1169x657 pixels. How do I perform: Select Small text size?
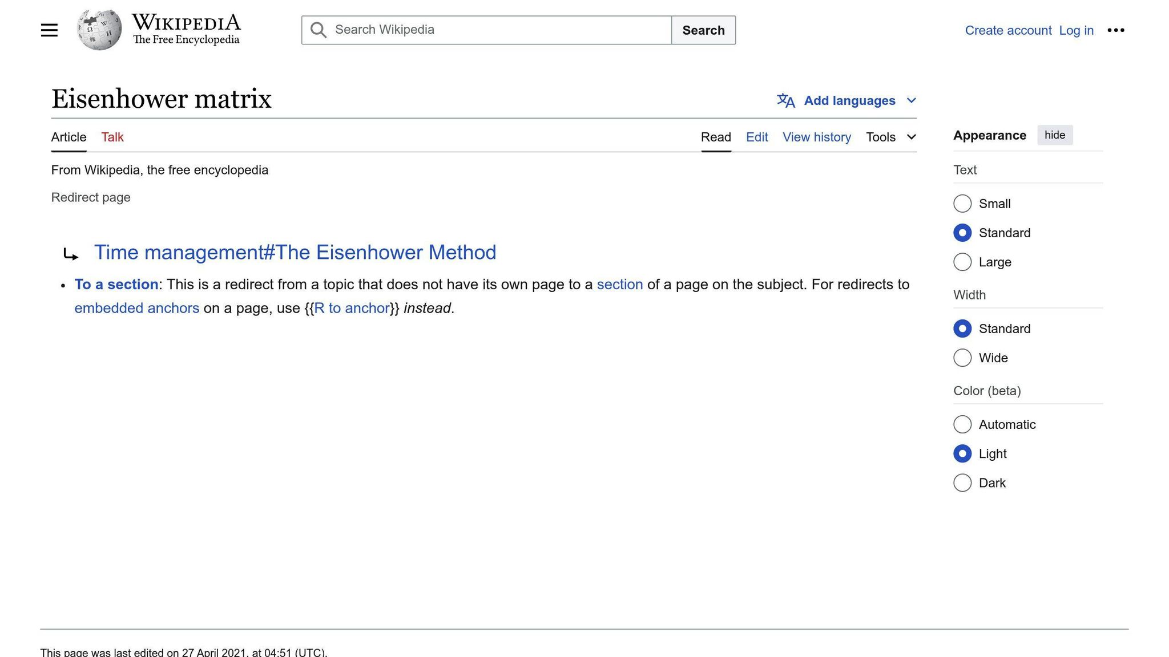click(962, 204)
